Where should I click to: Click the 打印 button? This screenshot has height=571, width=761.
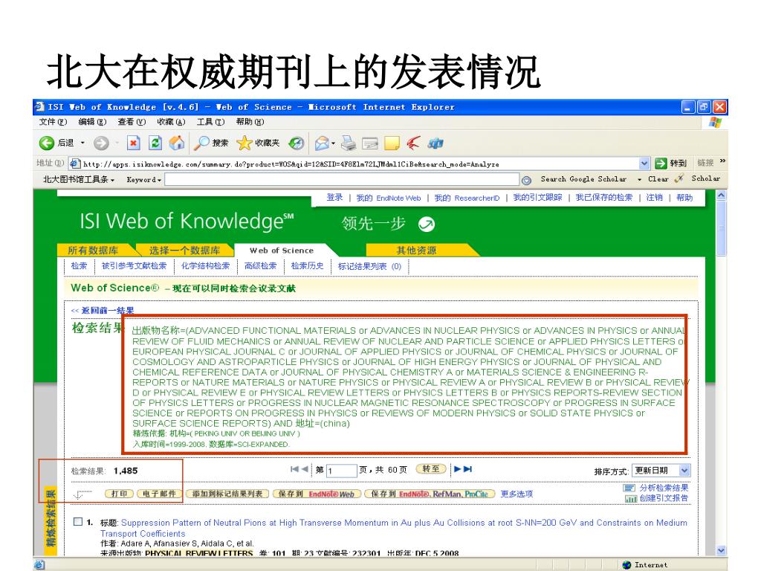coord(120,494)
